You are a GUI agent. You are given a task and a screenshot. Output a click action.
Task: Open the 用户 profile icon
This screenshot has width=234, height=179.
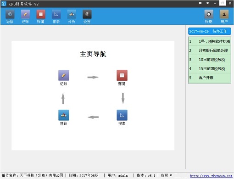coord(224,14)
